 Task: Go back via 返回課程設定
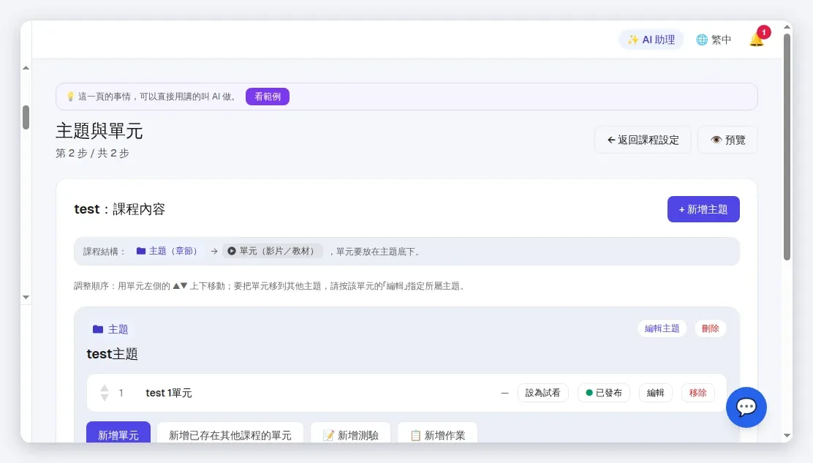[x=643, y=140]
